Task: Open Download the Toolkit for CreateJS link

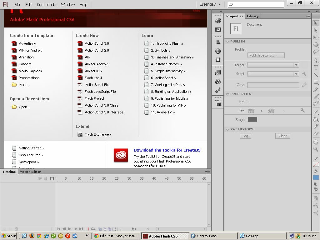Action: click(x=167, y=150)
